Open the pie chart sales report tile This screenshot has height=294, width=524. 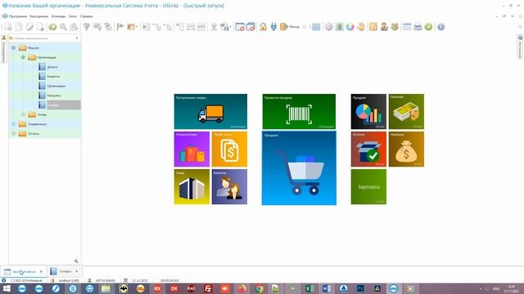[x=368, y=111]
